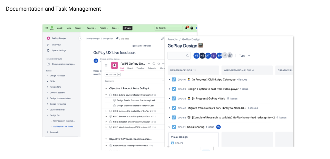Toggle the GPL-48 Aloha DLS migration checkbox
The height and width of the screenshot is (159, 330).
tap(174, 108)
